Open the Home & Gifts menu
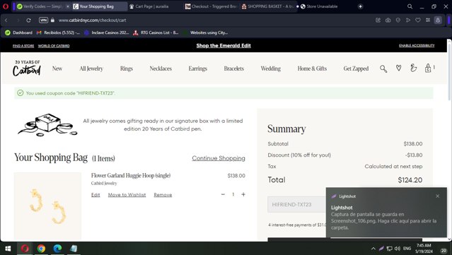Image resolution: width=452 pixels, height=255 pixels. [x=312, y=69]
